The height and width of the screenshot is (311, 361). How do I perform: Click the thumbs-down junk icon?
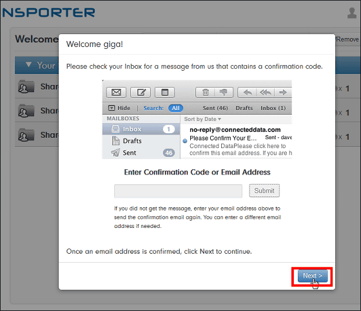click(x=223, y=93)
